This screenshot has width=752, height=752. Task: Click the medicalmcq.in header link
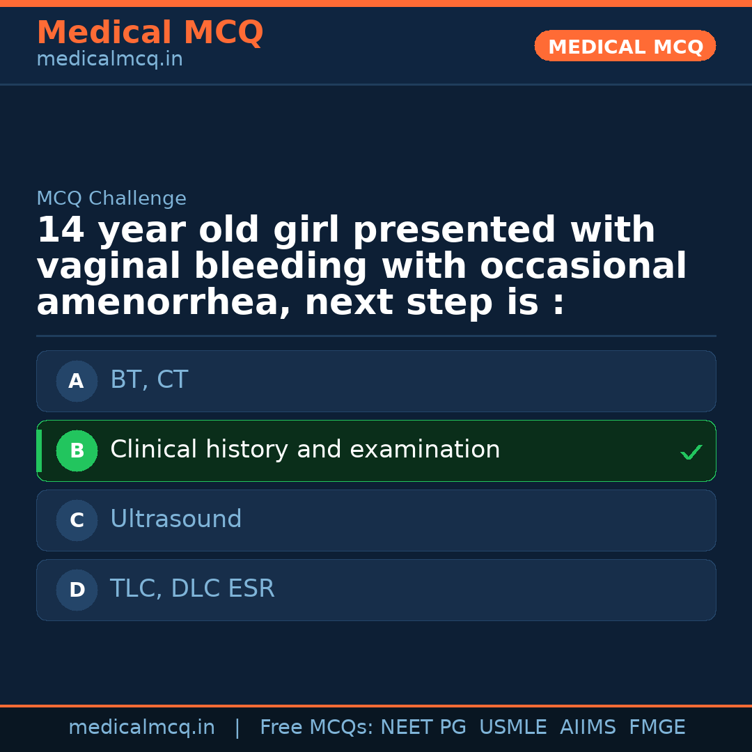pyautogui.click(x=109, y=58)
